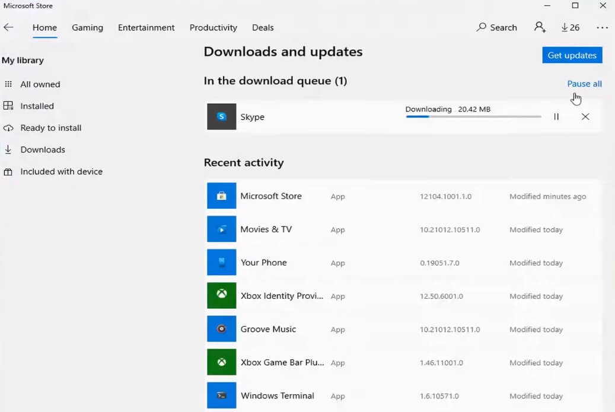The height and width of the screenshot is (412, 615).
Task: Select All owned in My library
Action: click(40, 84)
